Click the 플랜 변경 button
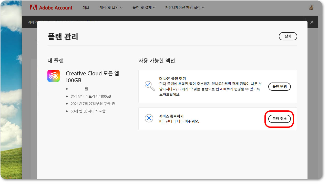The height and width of the screenshot is (184, 328). coord(280,87)
